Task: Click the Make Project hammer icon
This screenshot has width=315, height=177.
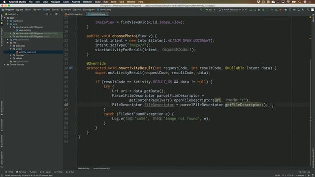Action: [201, 10]
